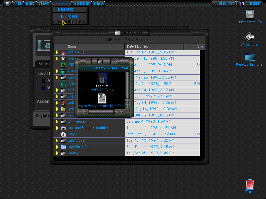Sort the list by the Name column header
266x199 pixels.
89,46
